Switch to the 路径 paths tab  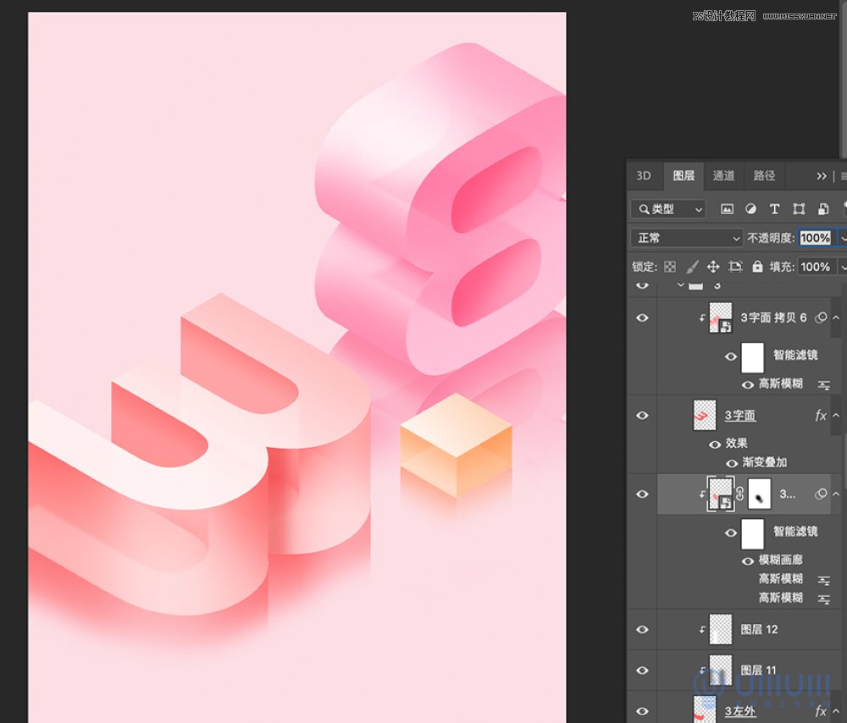pos(764,175)
